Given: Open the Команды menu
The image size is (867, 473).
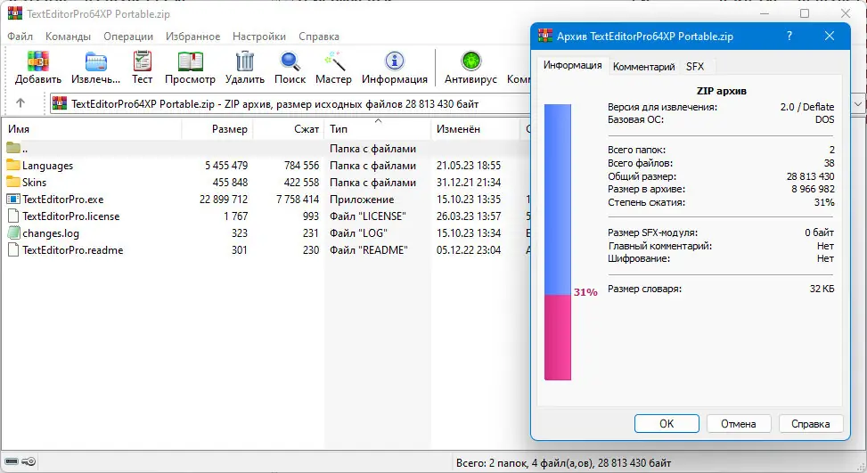Looking at the screenshot, I should (x=68, y=37).
